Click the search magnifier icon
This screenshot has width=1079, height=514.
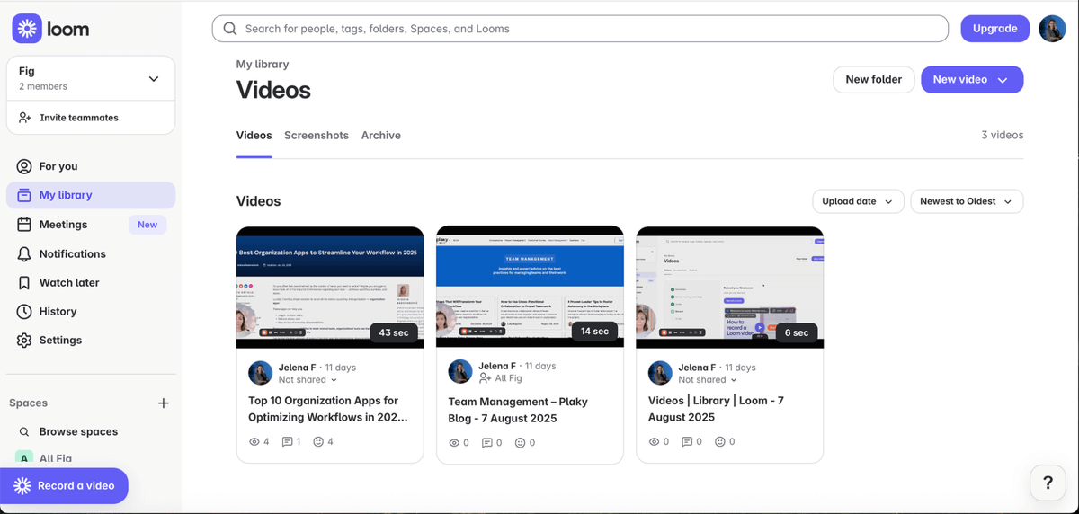230,29
